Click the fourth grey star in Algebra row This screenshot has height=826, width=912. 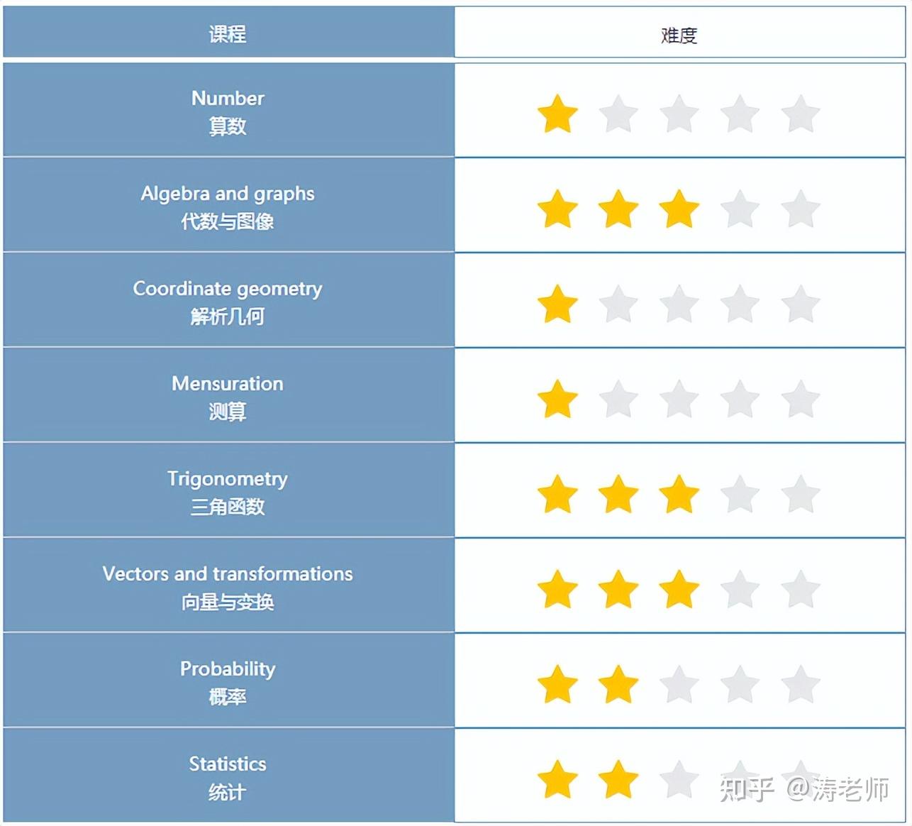coord(740,209)
